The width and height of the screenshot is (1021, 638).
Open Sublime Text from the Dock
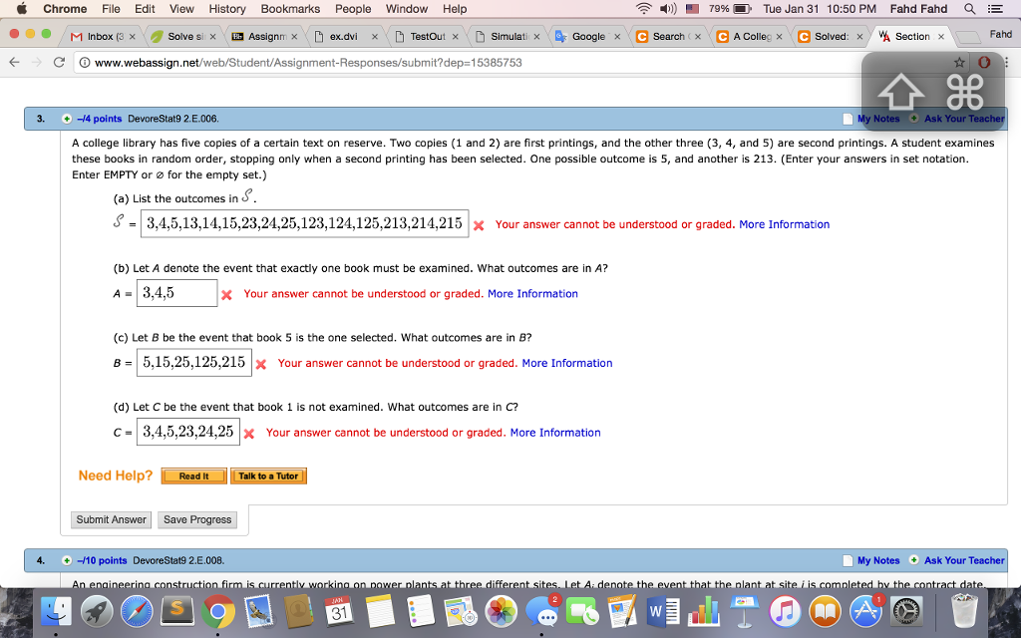click(177, 612)
